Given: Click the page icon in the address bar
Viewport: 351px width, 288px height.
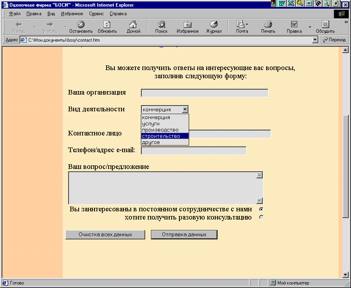Looking at the screenshot, I should coord(23,40).
